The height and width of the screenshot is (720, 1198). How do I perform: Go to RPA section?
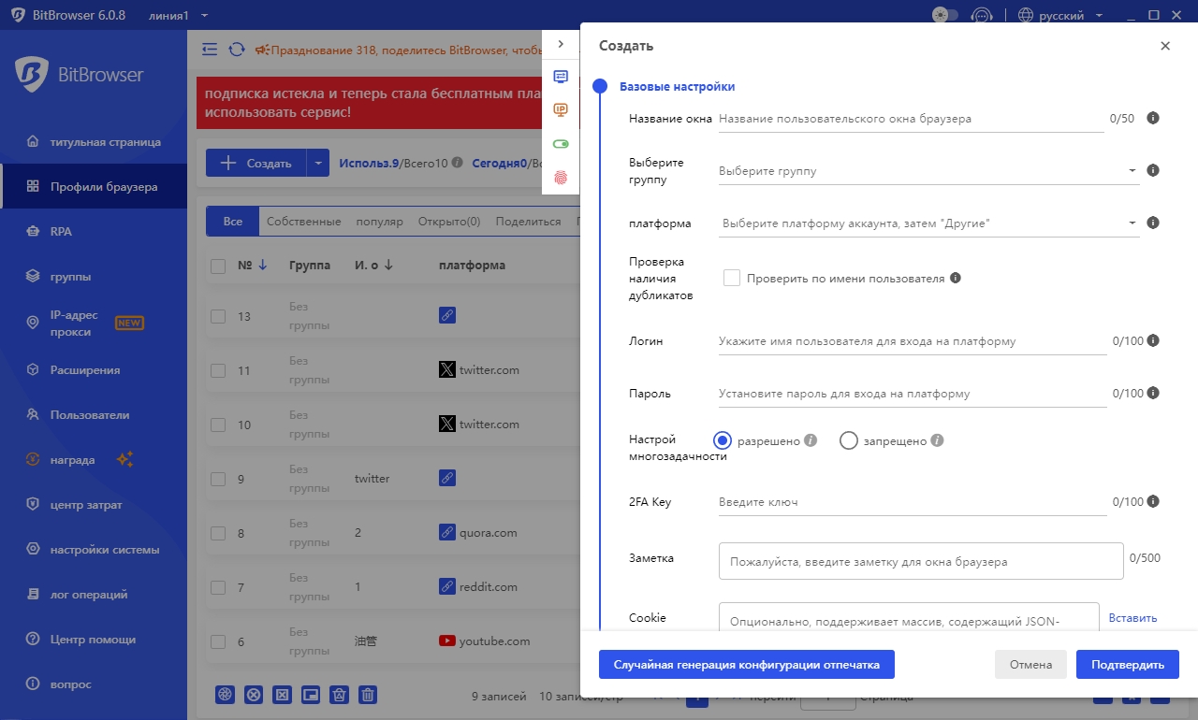coord(94,232)
